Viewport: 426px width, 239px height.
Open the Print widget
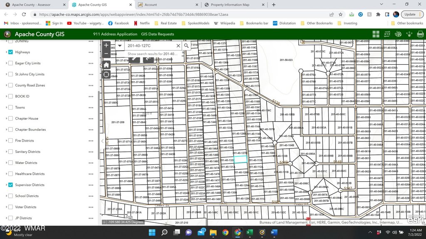[x=420, y=34]
